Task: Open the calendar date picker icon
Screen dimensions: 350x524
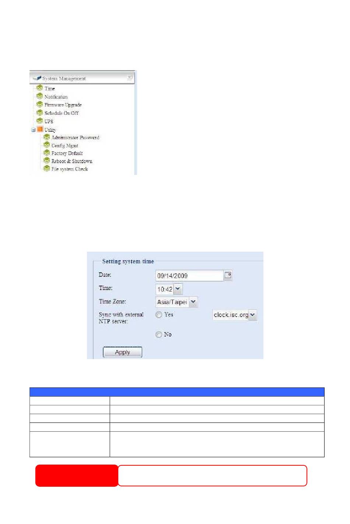Action: coord(228,275)
